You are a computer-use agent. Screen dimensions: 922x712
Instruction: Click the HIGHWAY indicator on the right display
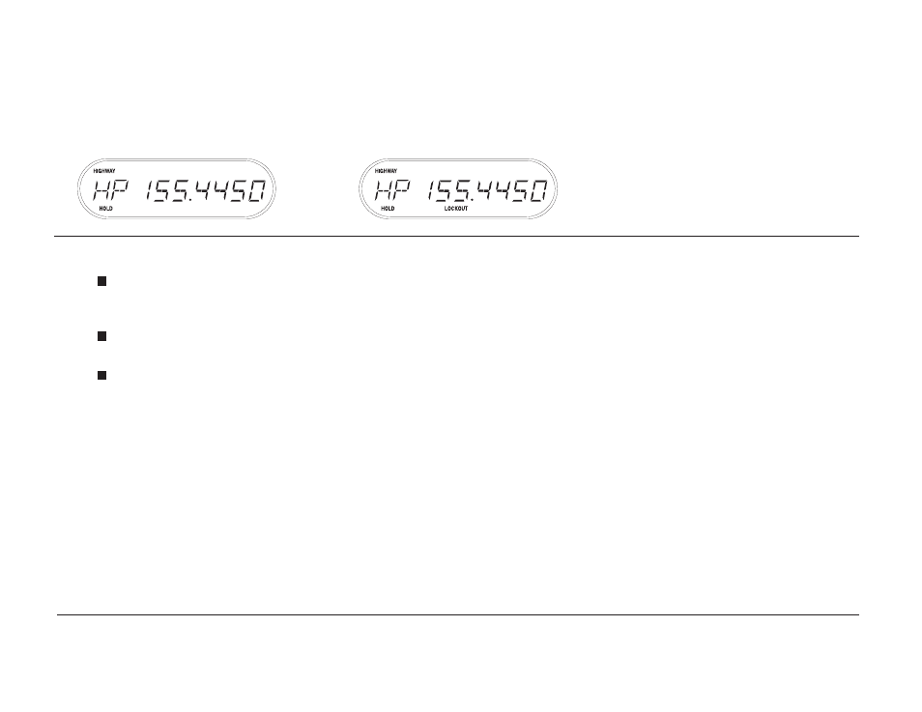pos(387,171)
